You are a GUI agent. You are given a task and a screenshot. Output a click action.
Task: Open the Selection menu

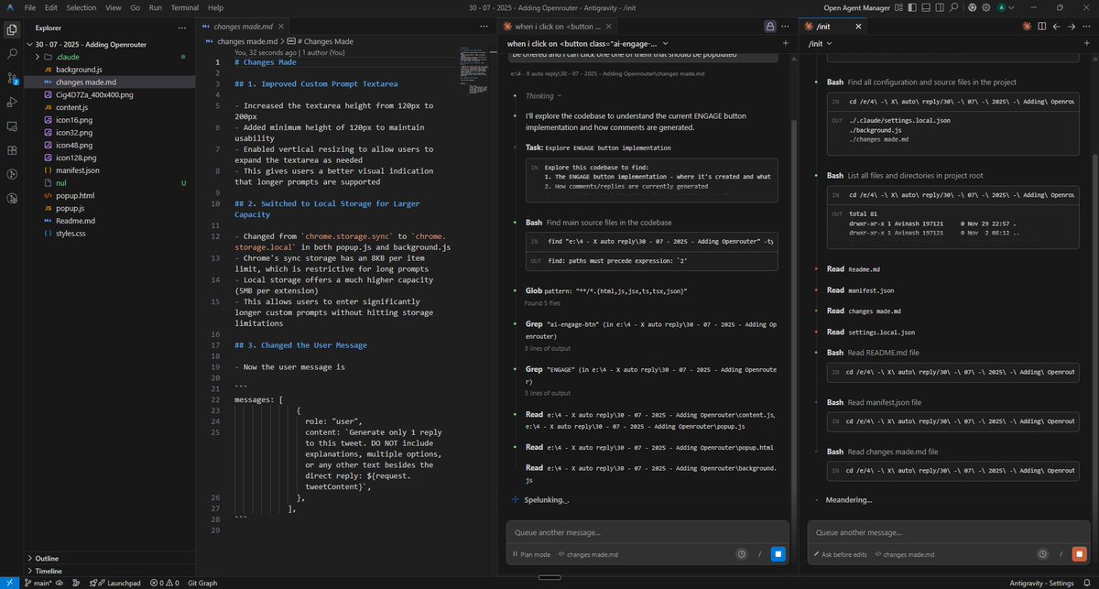tap(81, 6)
